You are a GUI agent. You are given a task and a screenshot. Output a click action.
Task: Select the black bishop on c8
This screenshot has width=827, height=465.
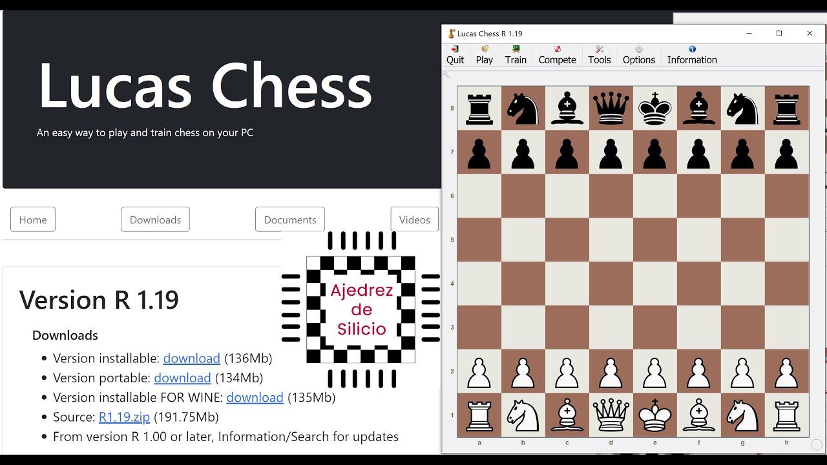[567, 108]
